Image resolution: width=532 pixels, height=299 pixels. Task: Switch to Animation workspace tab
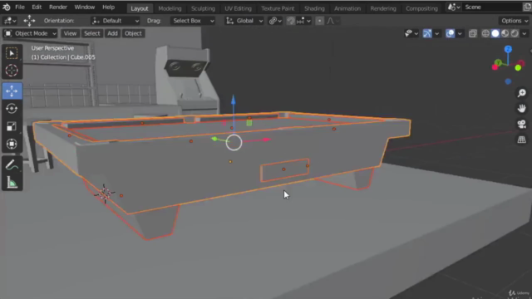pos(347,8)
